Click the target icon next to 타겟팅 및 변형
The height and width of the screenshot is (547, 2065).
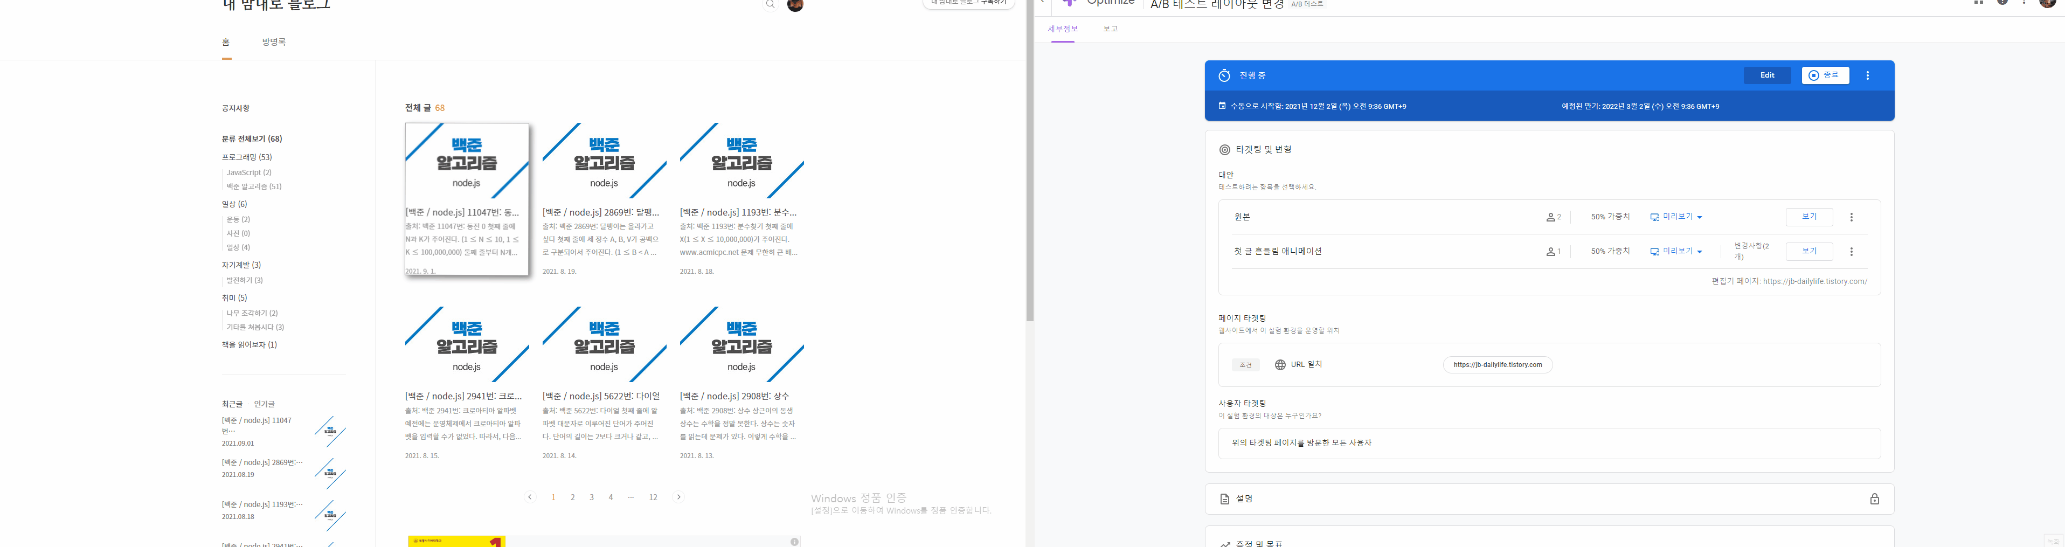[x=1224, y=149]
